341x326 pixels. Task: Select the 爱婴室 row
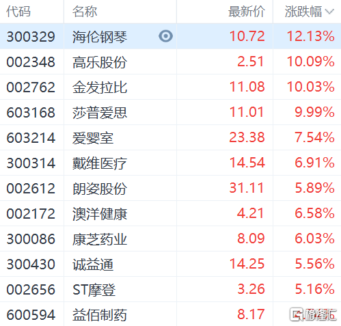pyautogui.click(x=170, y=137)
